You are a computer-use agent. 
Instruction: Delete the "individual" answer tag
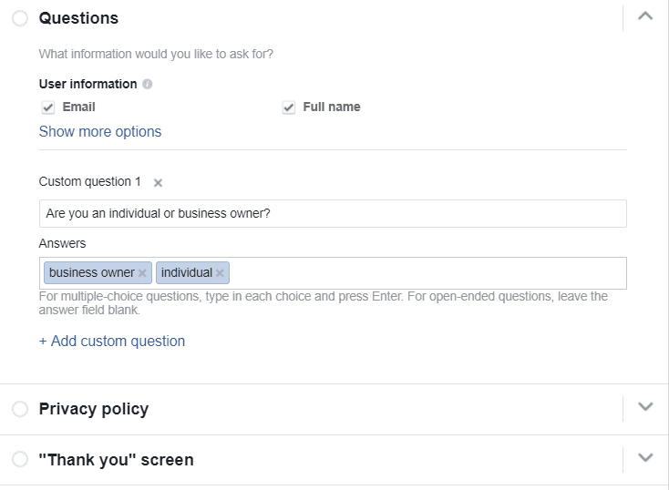click(x=220, y=273)
